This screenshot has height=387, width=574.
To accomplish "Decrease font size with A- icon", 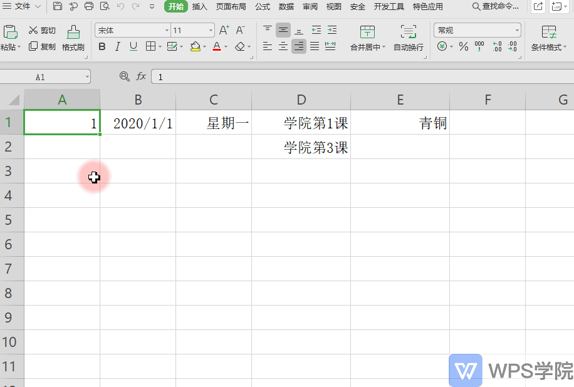I will pyautogui.click(x=241, y=30).
